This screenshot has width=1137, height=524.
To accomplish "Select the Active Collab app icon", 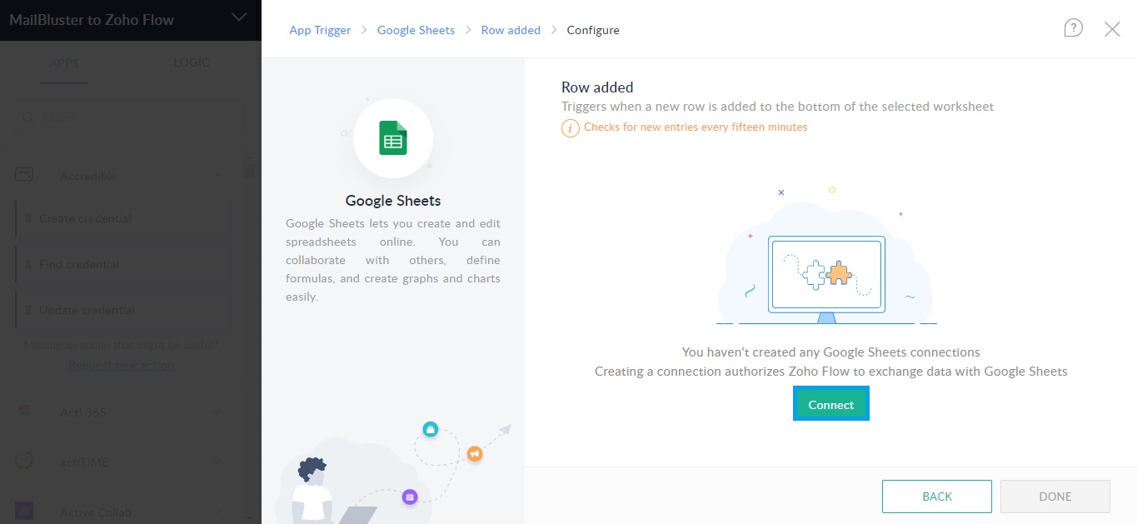I will (x=22, y=512).
